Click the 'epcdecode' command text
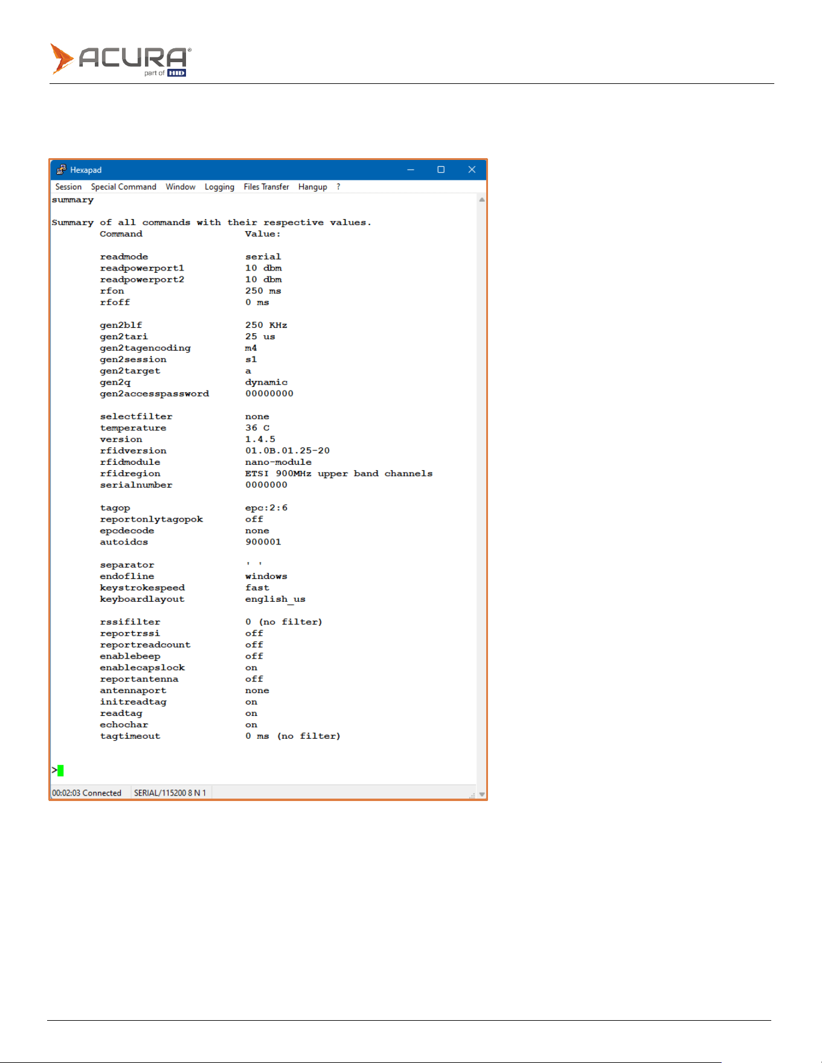Image resolution: width=822 pixels, height=1063 pixels. 127,531
